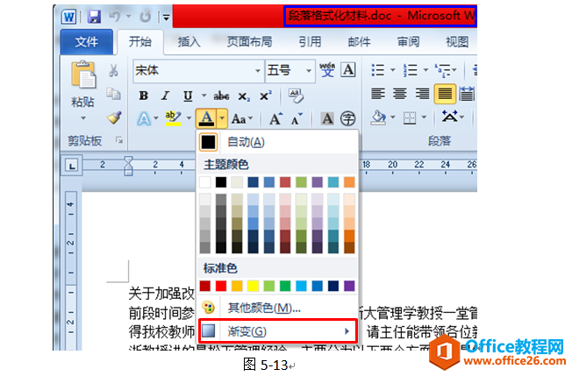Choose 自动(A) automatic font color
The height and width of the screenshot is (376, 572).
point(277,142)
